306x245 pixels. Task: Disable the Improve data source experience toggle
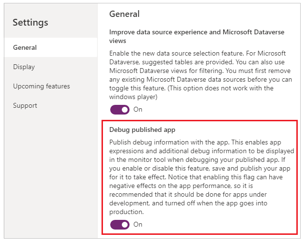point(120,109)
